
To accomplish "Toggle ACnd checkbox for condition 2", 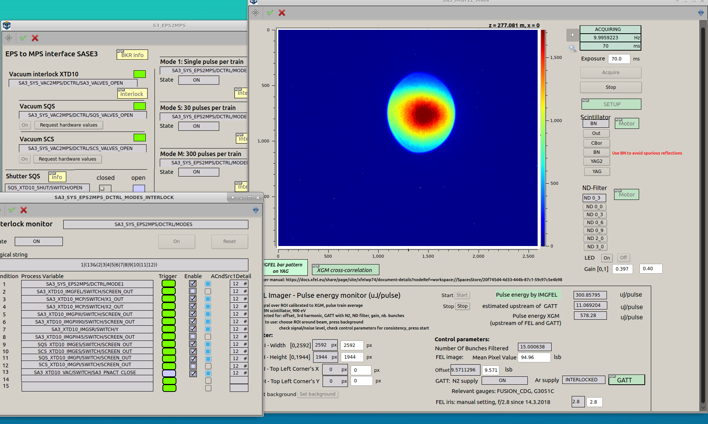I will pyautogui.click(x=208, y=291).
